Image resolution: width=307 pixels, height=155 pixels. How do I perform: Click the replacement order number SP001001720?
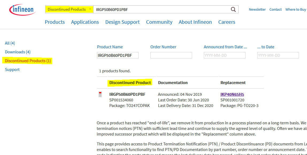pyautogui.click(x=232, y=100)
